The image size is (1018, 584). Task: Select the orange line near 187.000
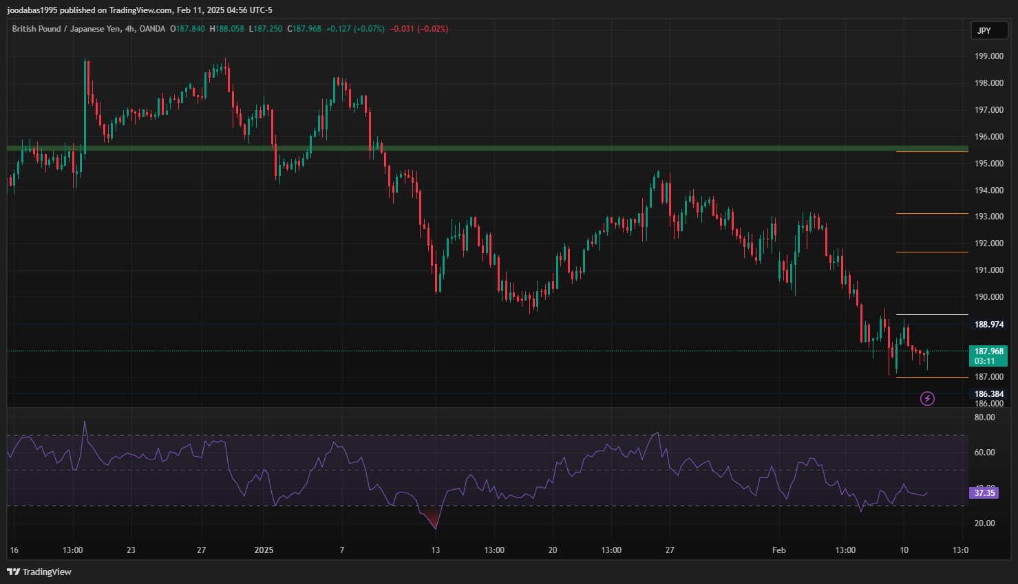(x=932, y=377)
